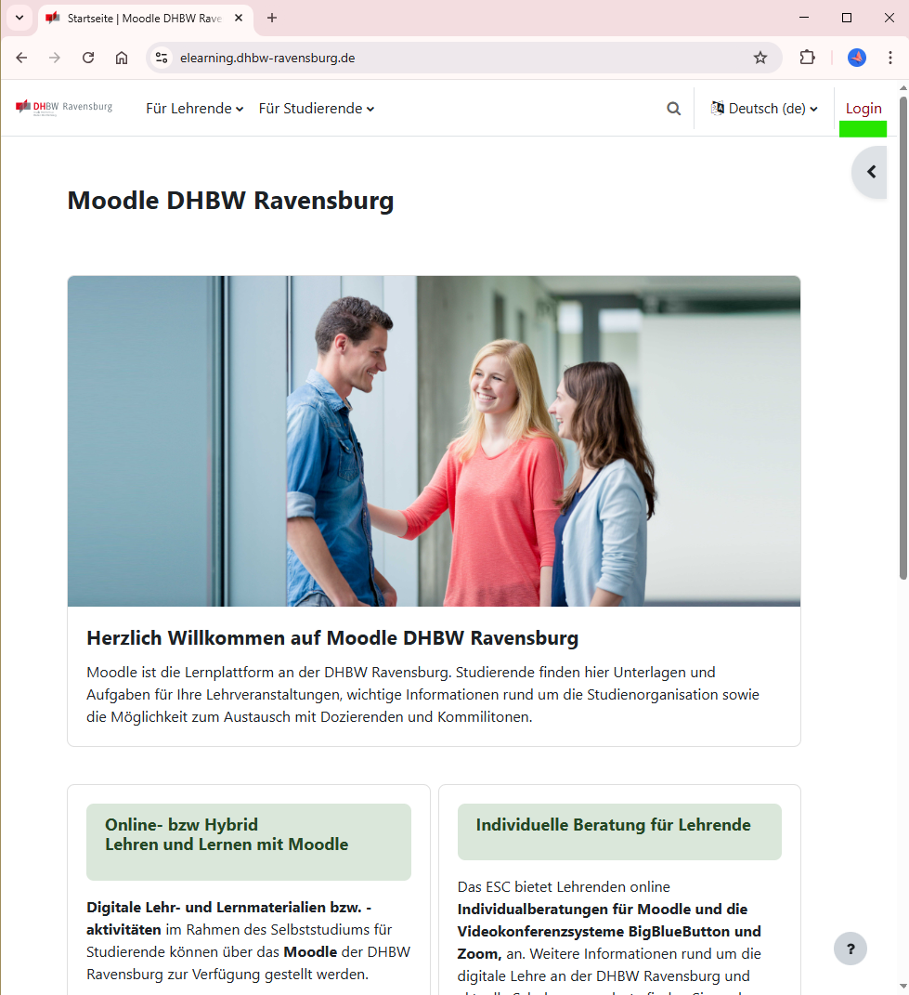909x995 pixels.
Task: Close the Startseite Moodle tab
Action: coord(239,18)
